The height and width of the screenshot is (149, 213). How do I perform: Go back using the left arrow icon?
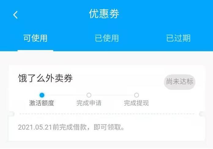pyautogui.click(x=16, y=15)
